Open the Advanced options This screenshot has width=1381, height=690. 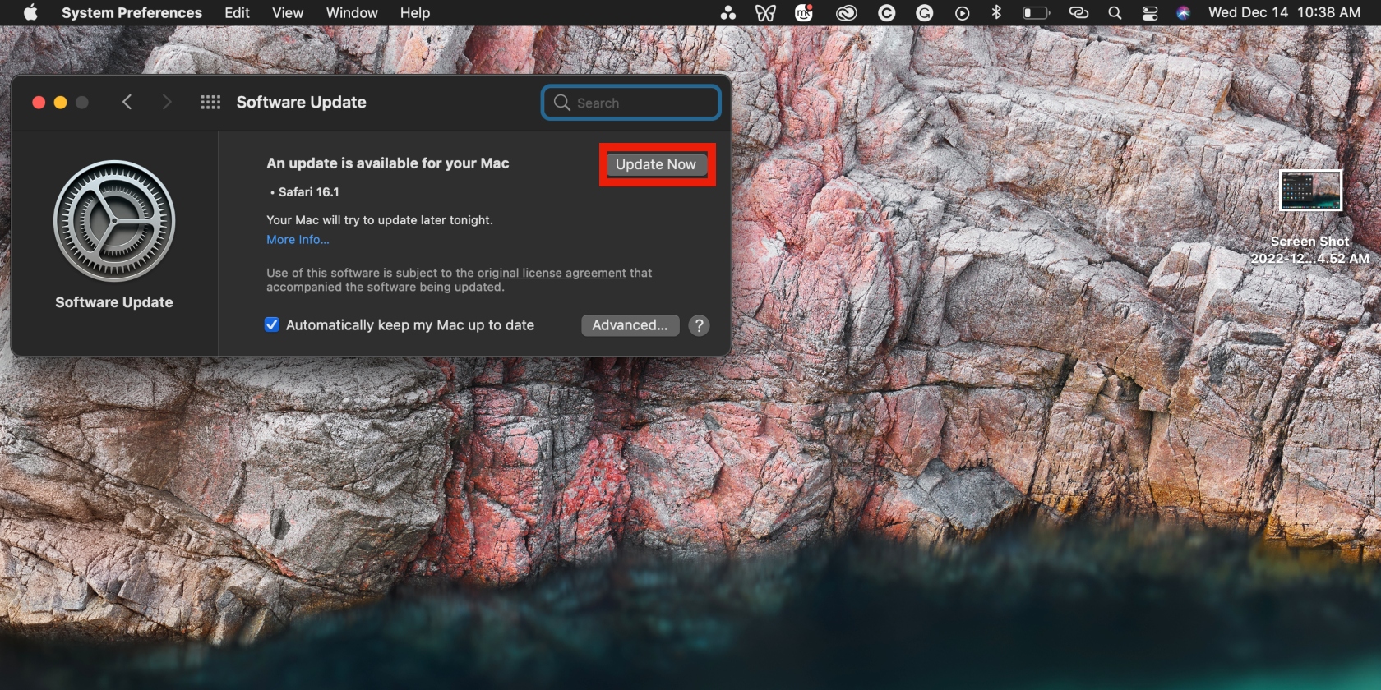[630, 325]
